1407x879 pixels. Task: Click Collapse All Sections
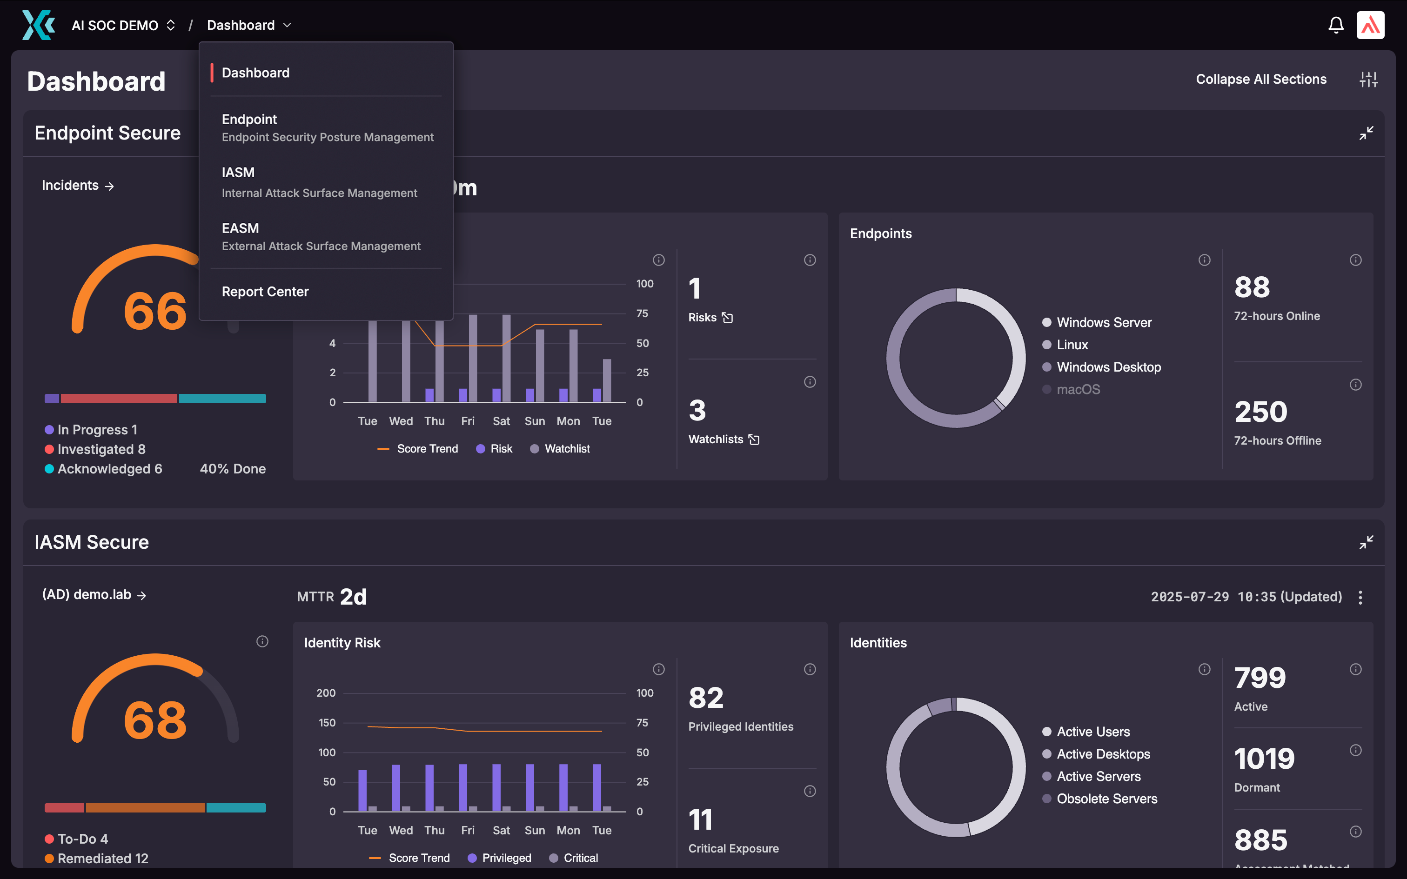click(x=1260, y=79)
